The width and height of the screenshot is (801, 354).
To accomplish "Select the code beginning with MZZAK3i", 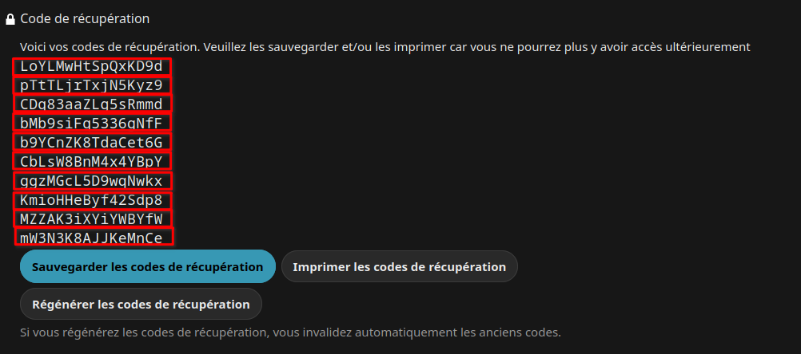I will (x=91, y=218).
